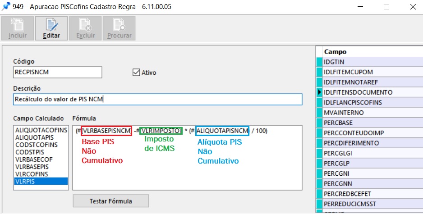The image size is (423, 214).
Task: Select PERCDIFERIMENTO row in Campo grid
Action: [x=372, y=143]
